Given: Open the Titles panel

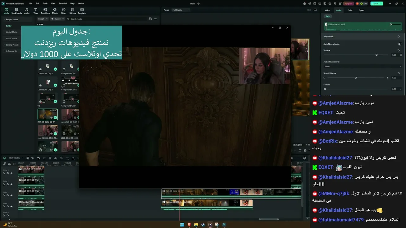Looking at the screenshot, I should pyautogui.click(x=36, y=11).
